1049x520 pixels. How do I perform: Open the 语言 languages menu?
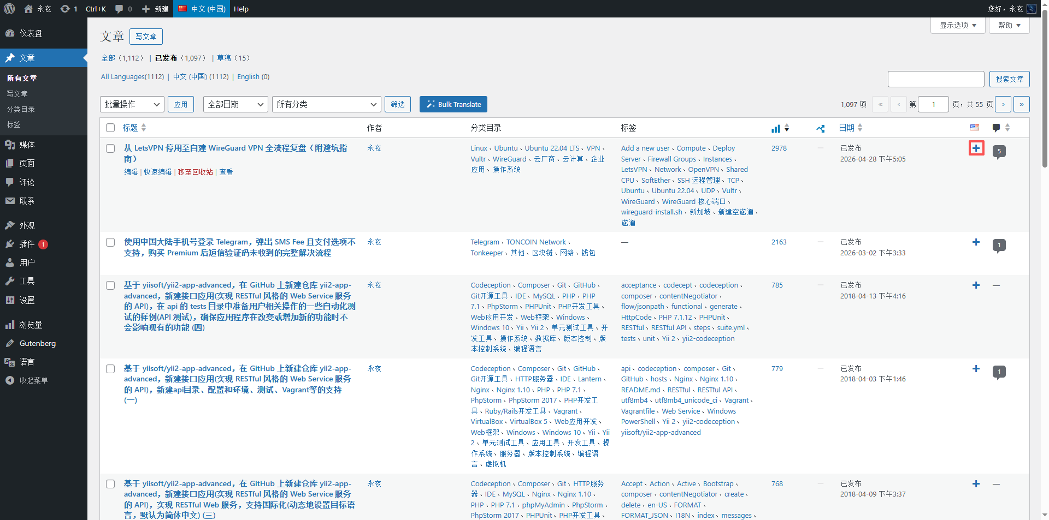click(x=44, y=362)
